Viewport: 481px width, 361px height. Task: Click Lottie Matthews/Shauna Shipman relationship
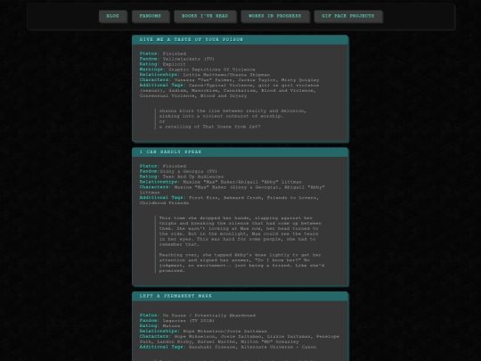226,75
